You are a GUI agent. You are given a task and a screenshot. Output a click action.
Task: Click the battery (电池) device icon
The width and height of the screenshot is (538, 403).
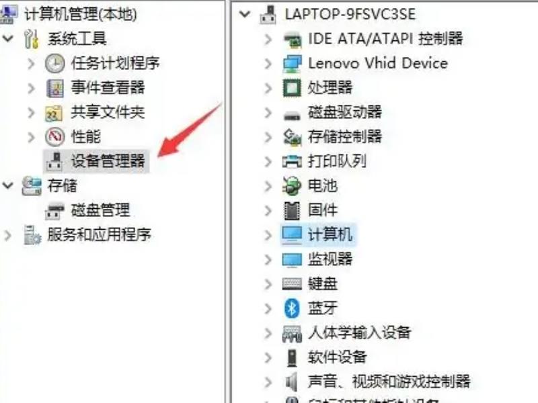pos(292,186)
